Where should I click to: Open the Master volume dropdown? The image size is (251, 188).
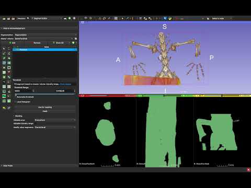tap(44, 39)
